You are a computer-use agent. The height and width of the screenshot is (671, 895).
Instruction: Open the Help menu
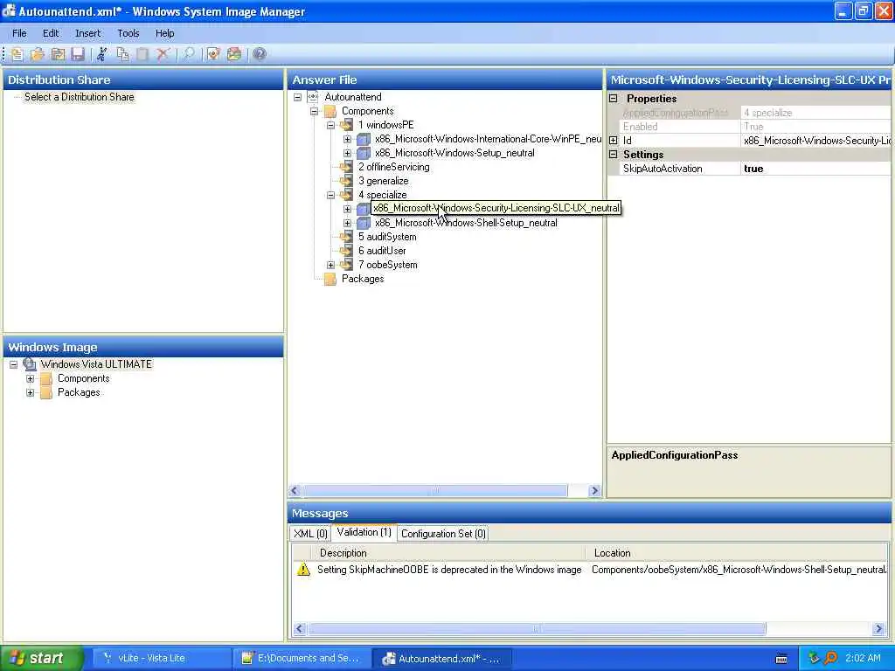pyautogui.click(x=165, y=33)
